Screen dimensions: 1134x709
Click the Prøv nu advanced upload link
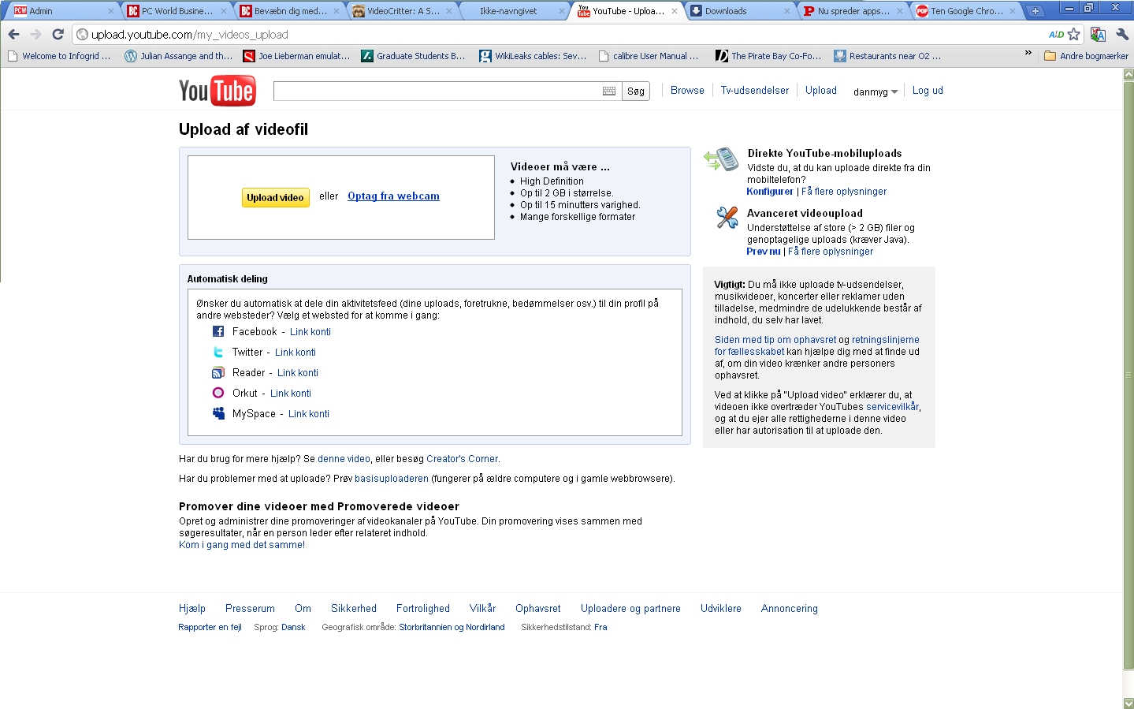click(764, 252)
